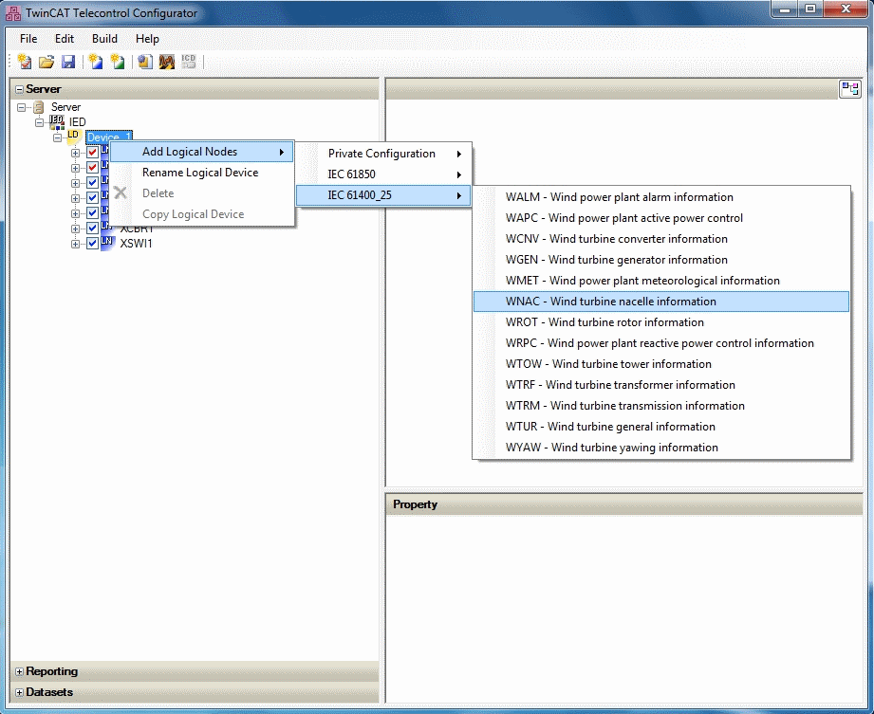Image resolution: width=874 pixels, height=714 pixels.
Task: Collapse the Server tree node
Action: pos(21,107)
